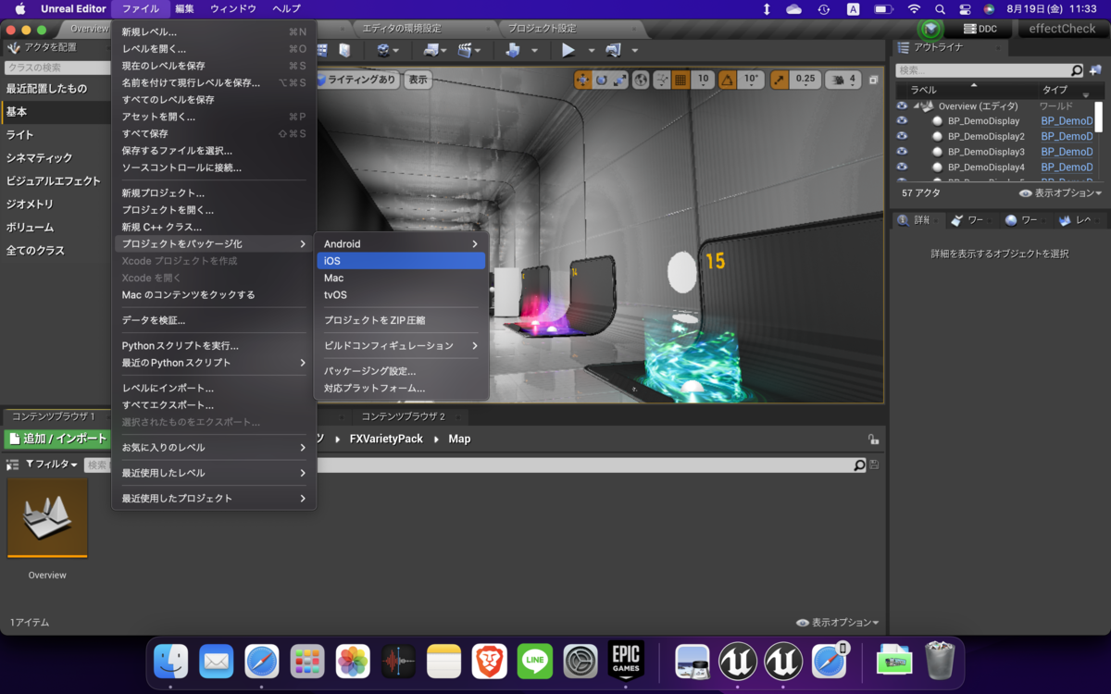Click the Launch device icon

613,50
